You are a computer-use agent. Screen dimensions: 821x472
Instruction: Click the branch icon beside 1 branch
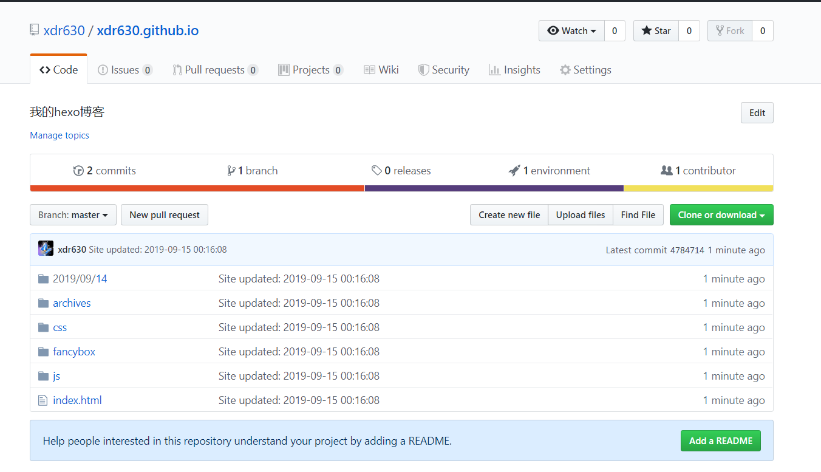pos(231,171)
